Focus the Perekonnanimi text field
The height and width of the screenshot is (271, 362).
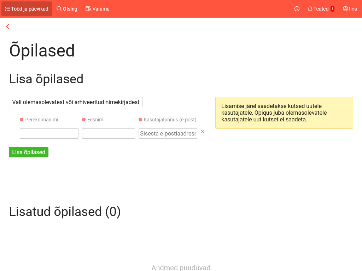click(x=49, y=133)
